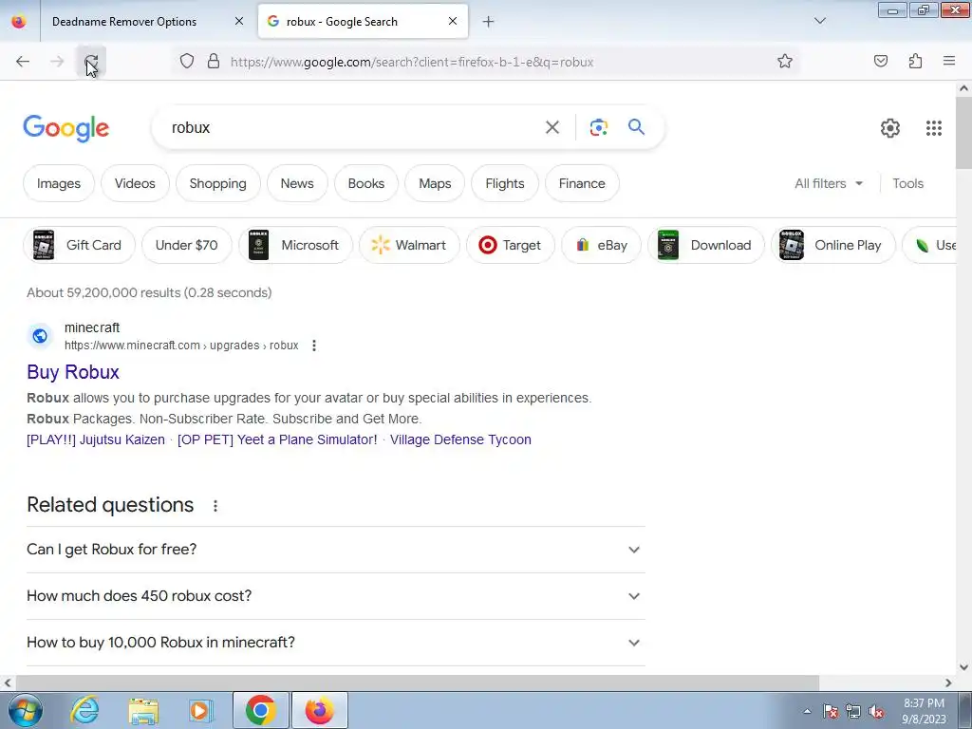
Task: Reload the current page
Action: (x=91, y=62)
